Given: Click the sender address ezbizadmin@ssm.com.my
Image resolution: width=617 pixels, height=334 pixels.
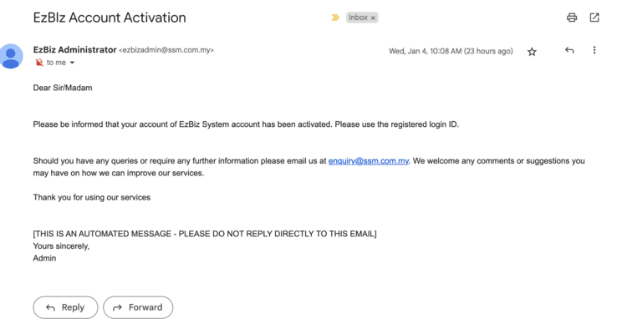Looking at the screenshot, I should [x=166, y=50].
